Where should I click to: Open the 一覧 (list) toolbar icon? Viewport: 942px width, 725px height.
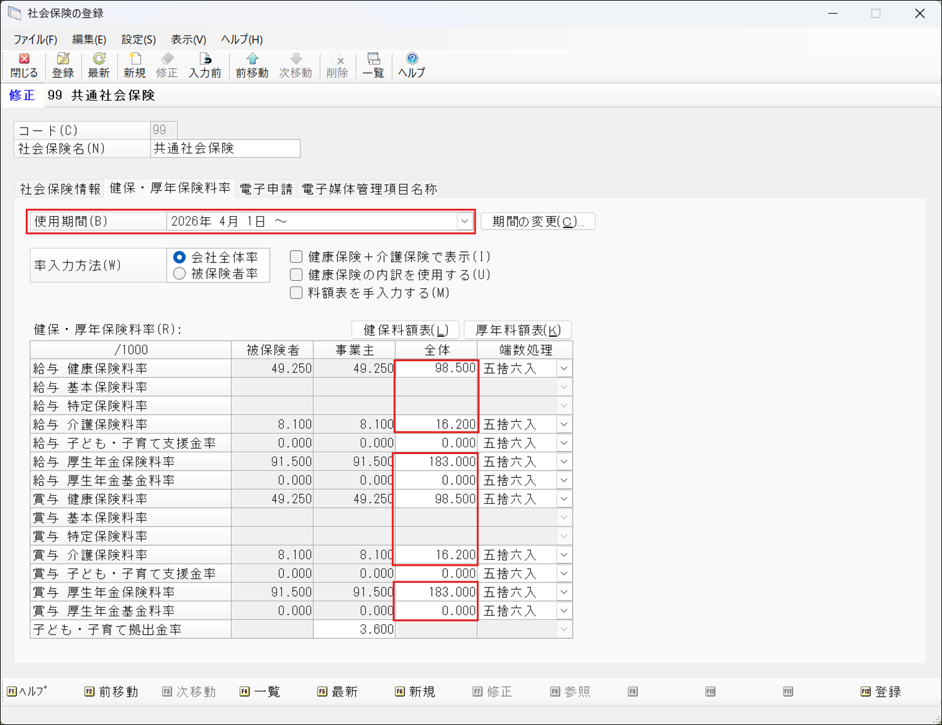click(373, 65)
